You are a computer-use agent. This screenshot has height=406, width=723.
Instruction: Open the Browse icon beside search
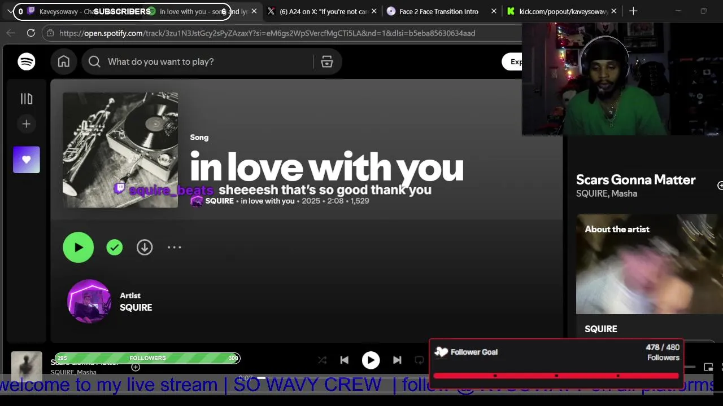point(327,62)
